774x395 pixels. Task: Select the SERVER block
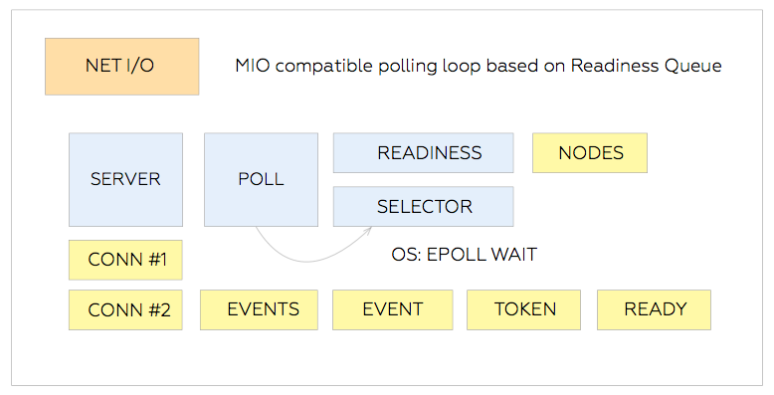(126, 180)
